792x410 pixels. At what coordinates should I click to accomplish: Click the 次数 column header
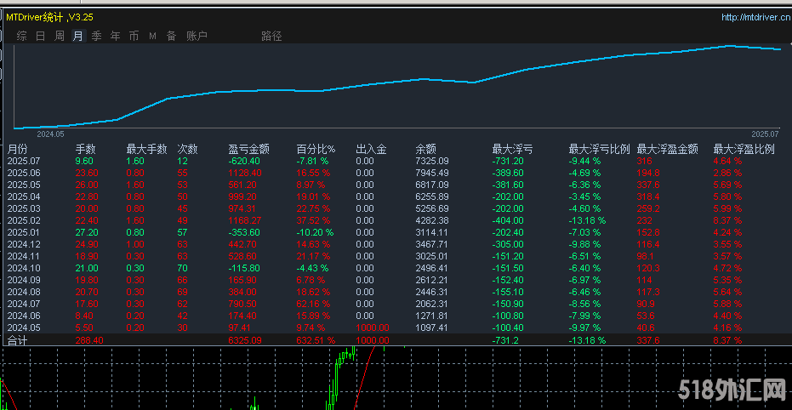coord(187,150)
